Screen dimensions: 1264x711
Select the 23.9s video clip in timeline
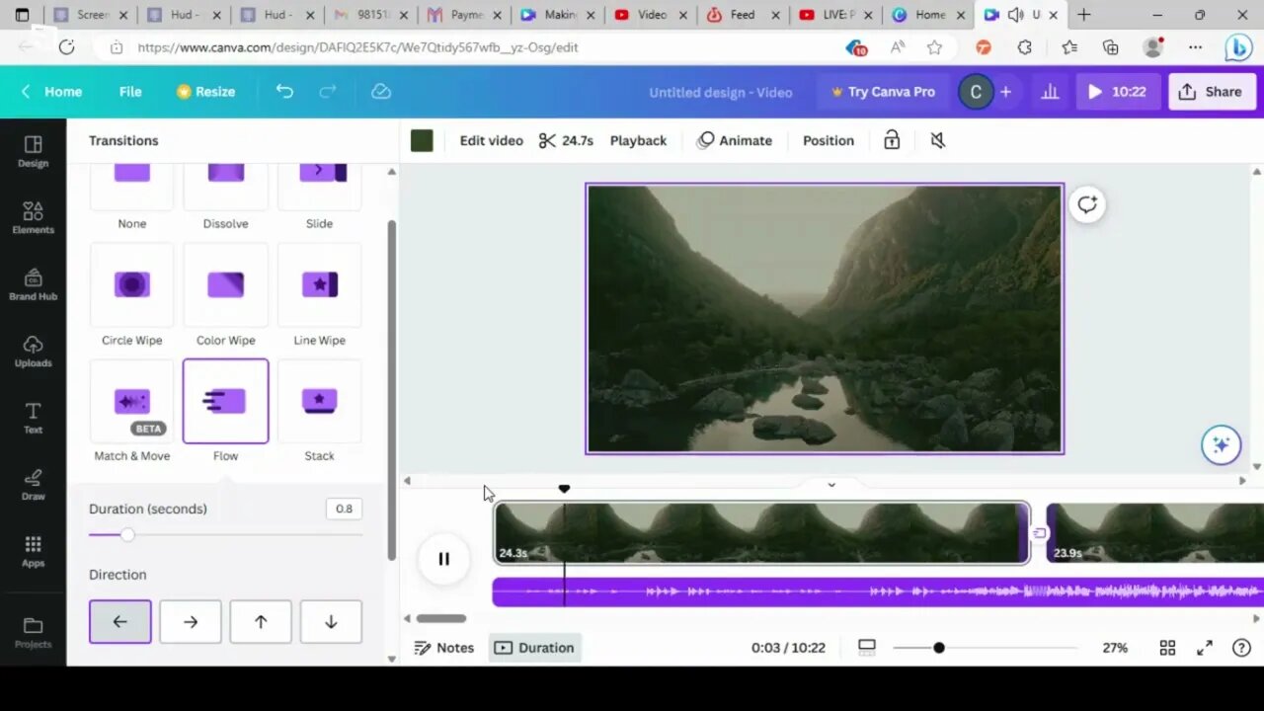click(1154, 533)
